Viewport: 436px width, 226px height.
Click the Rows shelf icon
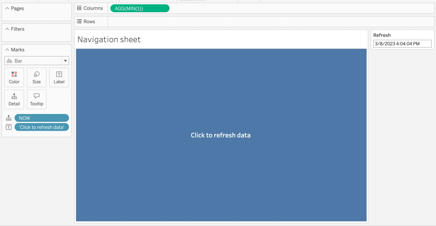pyautogui.click(x=79, y=22)
